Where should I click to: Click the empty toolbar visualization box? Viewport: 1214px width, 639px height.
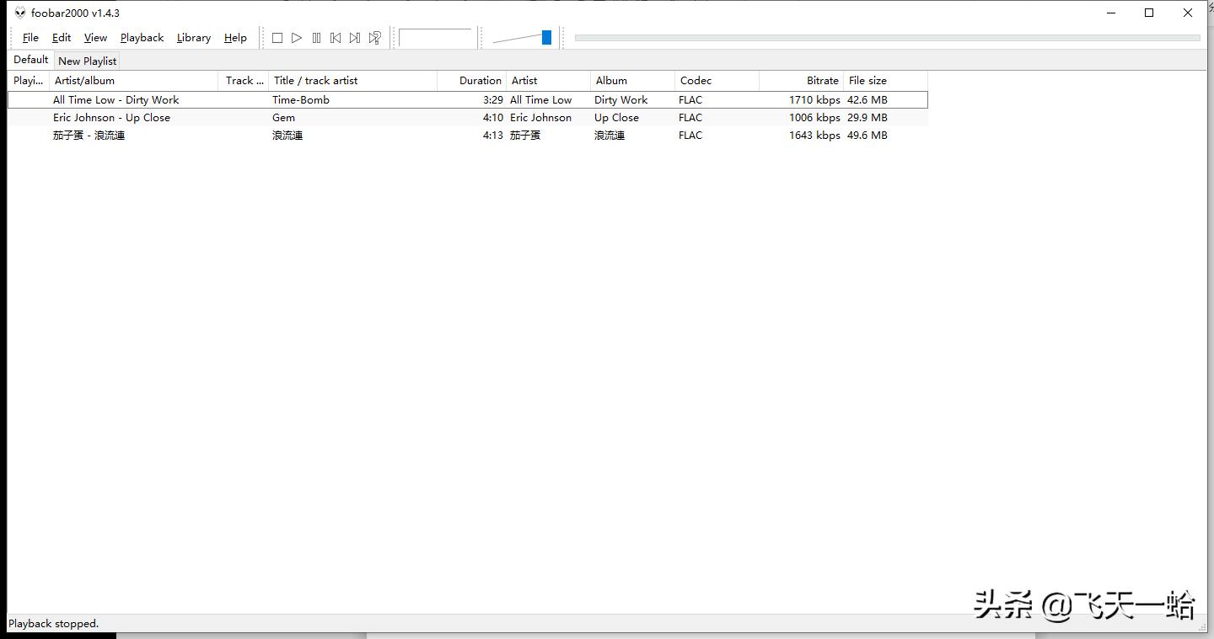pyautogui.click(x=435, y=38)
